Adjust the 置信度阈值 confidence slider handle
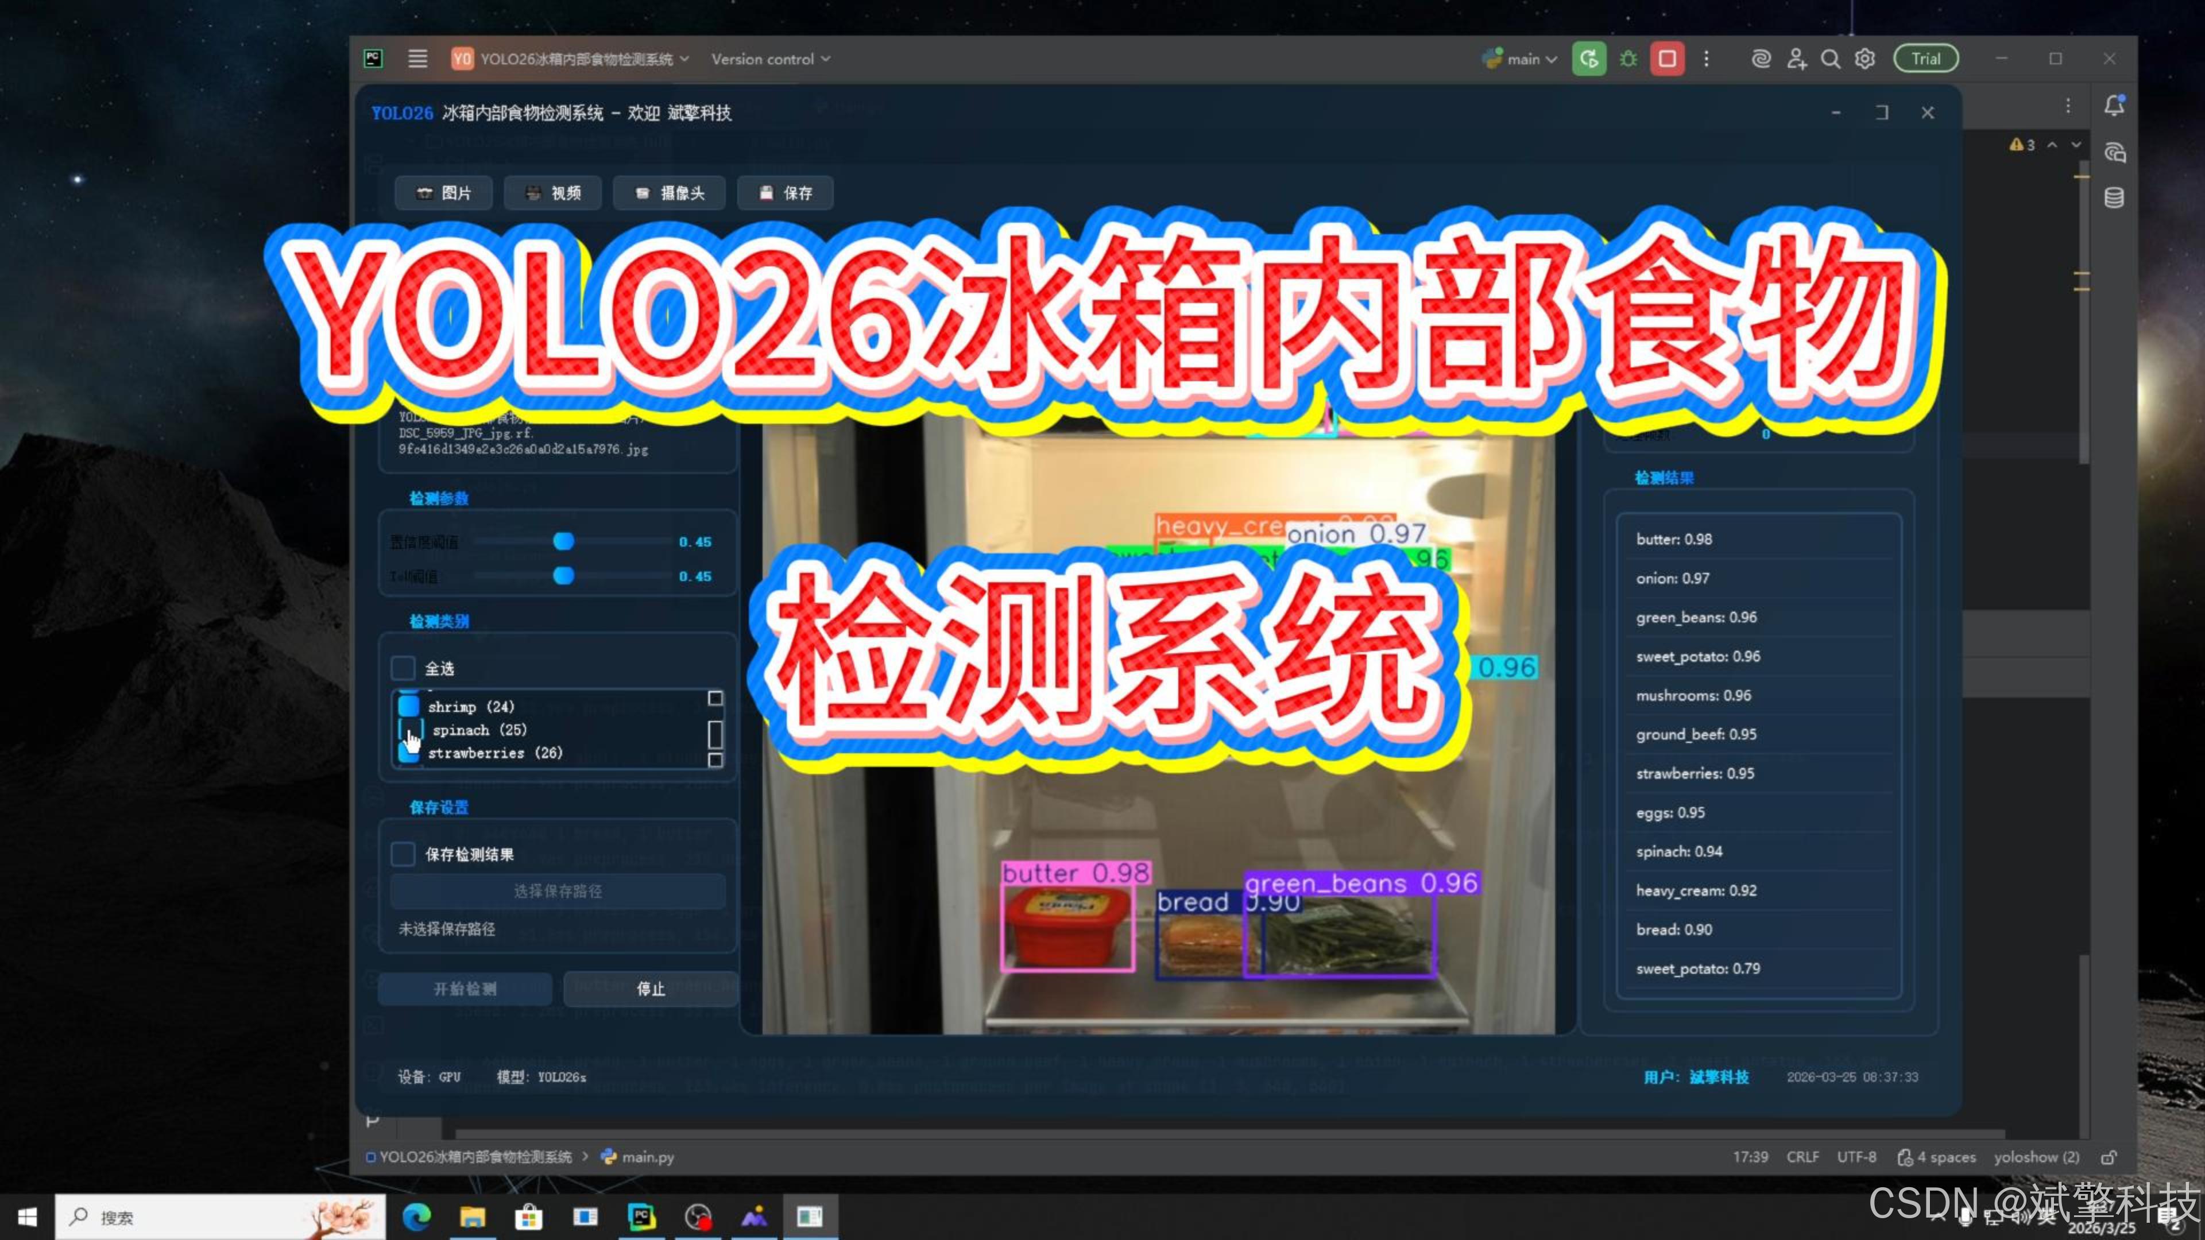The width and height of the screenshot is (2205, 1240). coord(563,541)
